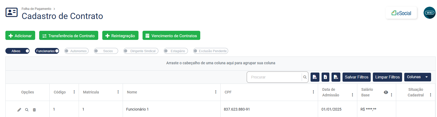Export the table to Excel

[x=325, y=77]
